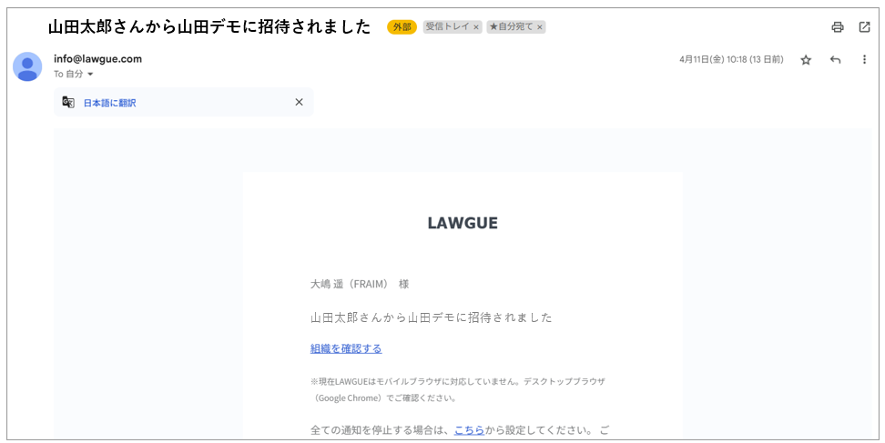Click 日本語に翻訳 to translate the message
This screenshot has width=885, height=443.
pyautogui.click(x=109, y=103)
